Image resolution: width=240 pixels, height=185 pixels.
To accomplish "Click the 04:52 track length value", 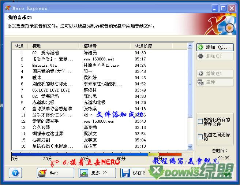I will click(x=140, y=84).
